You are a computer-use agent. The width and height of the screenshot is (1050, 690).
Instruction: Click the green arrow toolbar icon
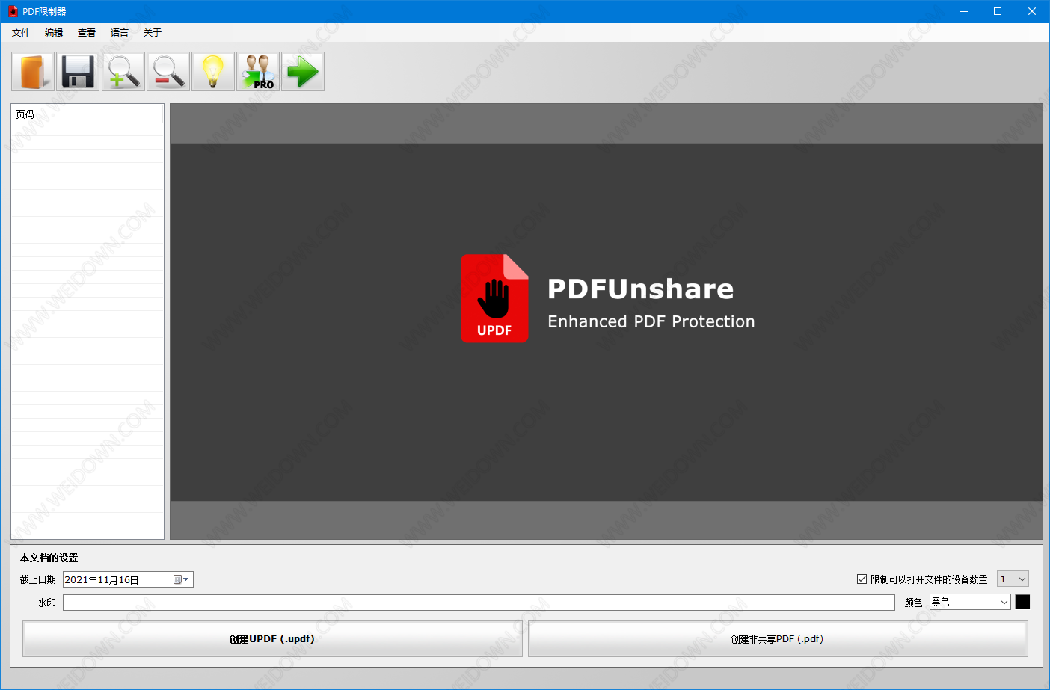(303, 72)
